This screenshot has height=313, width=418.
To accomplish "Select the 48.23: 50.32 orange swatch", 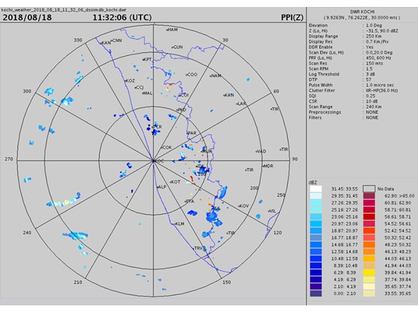I will tap(369, 245).
